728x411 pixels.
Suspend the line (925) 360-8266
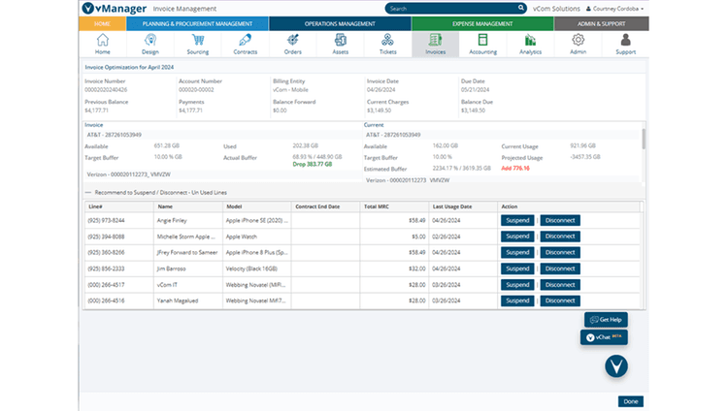pyautogui.click(x=517, y=252)
